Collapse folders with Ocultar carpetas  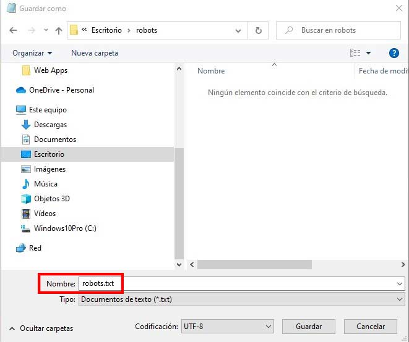click(x=41, y=328)
